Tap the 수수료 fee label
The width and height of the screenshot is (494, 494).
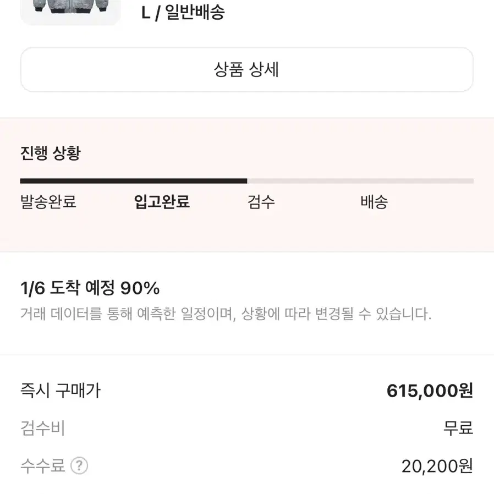tap(42, 465)
